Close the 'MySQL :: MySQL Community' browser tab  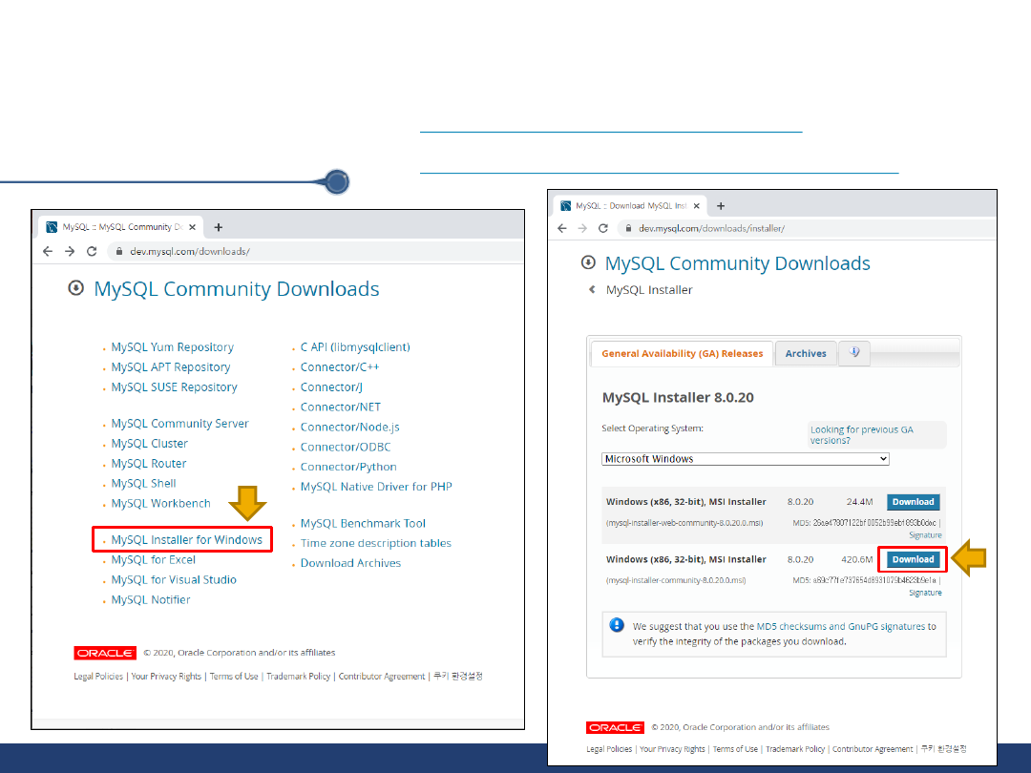pyautogui.click(x=192, y=227)
